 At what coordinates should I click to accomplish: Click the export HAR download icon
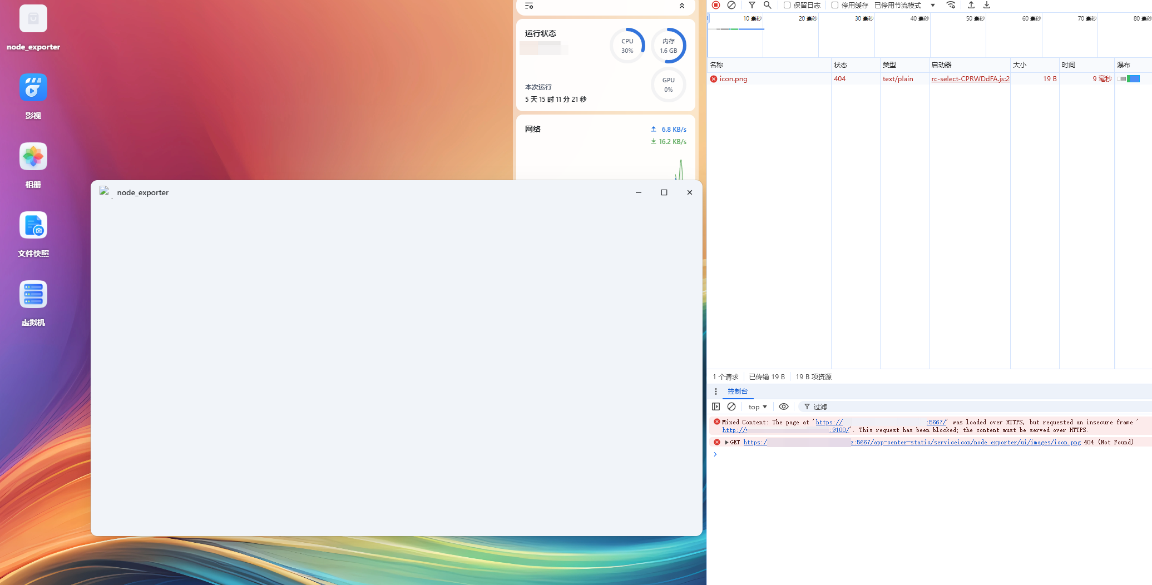987,5
